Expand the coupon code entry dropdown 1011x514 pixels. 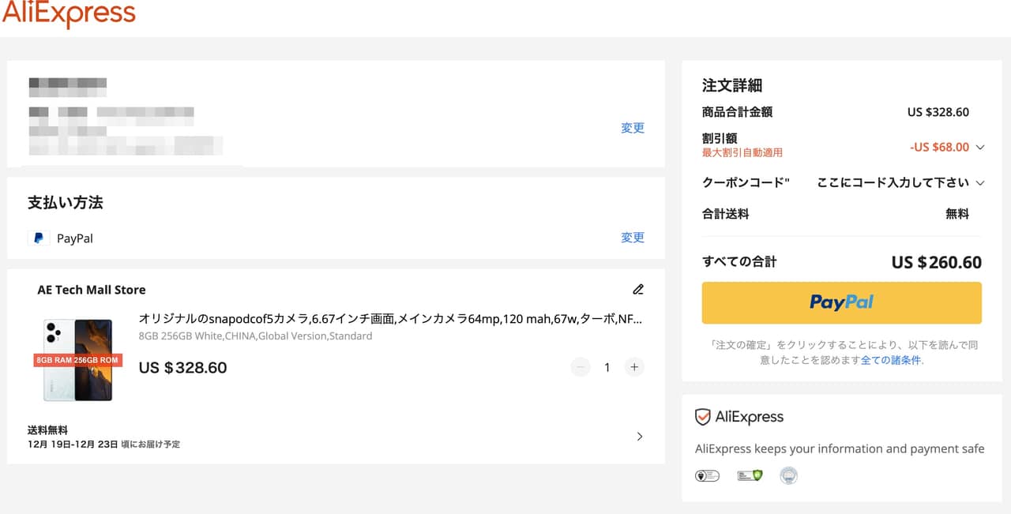point(980,182)
